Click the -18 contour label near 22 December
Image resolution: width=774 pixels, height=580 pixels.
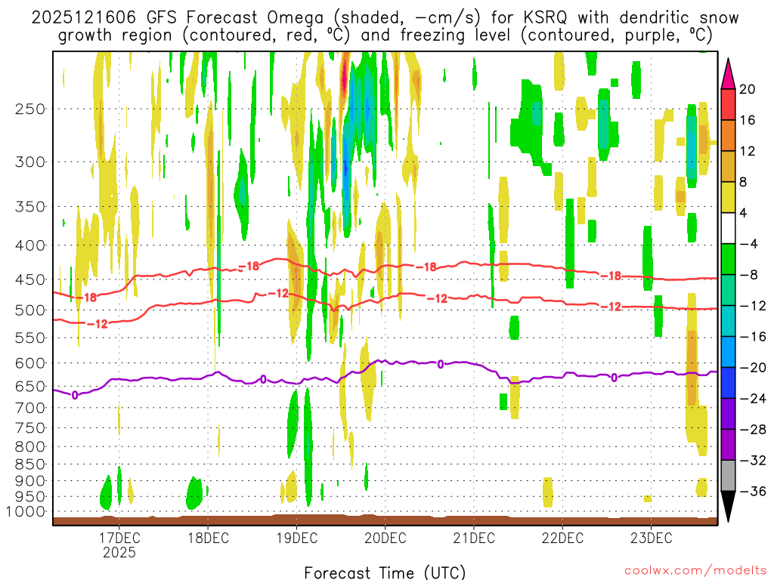click(611, 276)
